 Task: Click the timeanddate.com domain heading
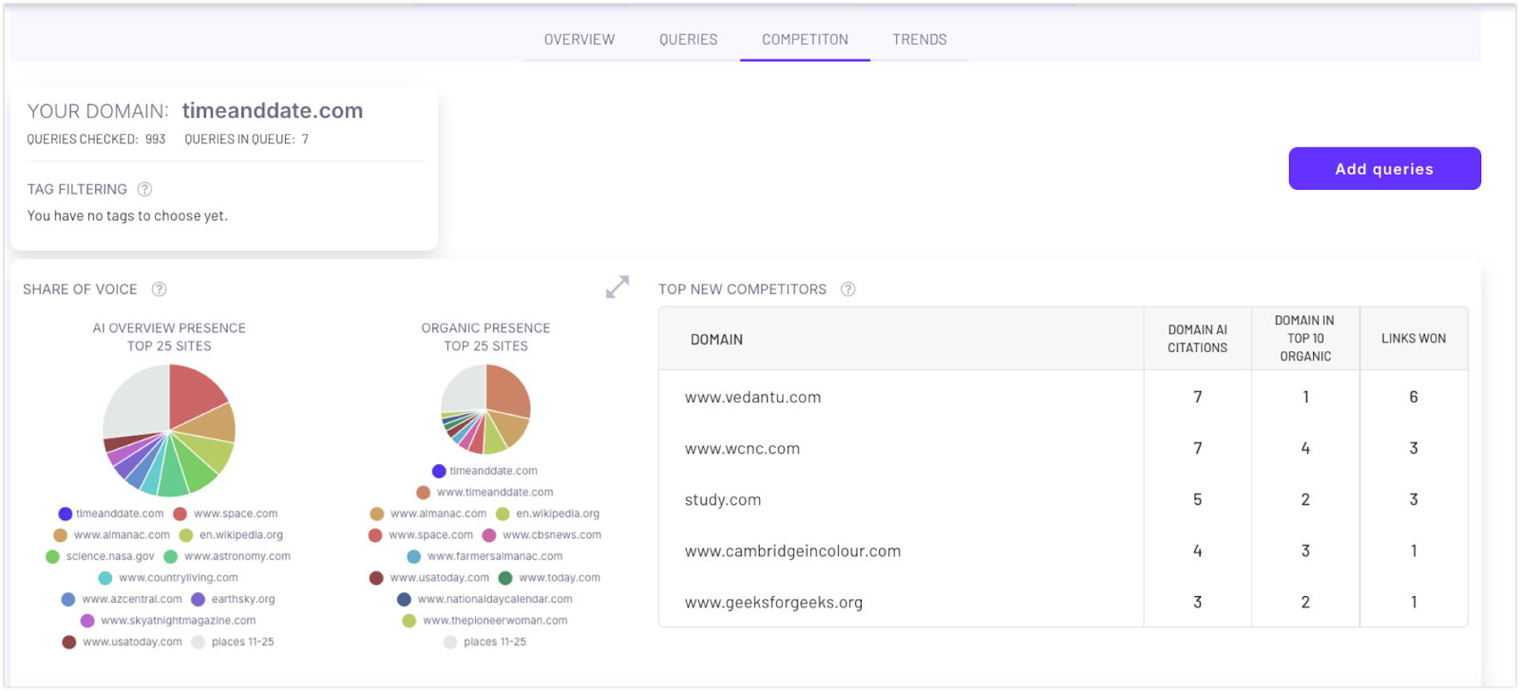click(273, 111)
